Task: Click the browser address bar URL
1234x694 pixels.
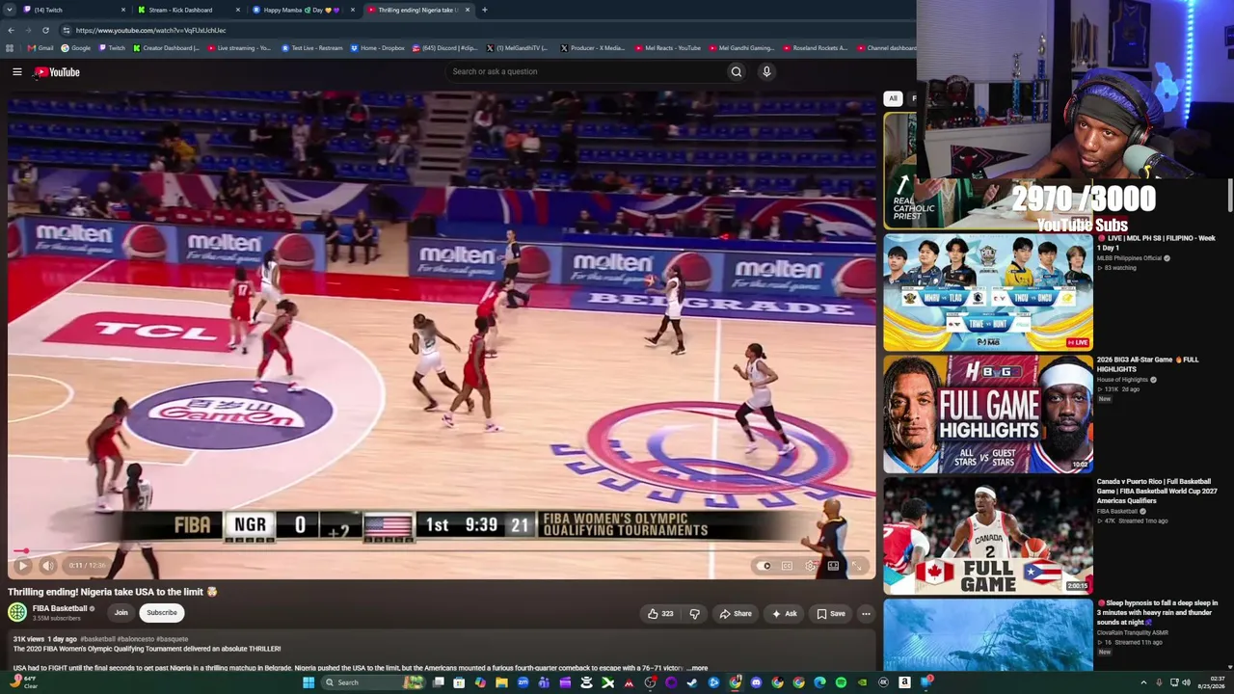Action: (150, 30)
